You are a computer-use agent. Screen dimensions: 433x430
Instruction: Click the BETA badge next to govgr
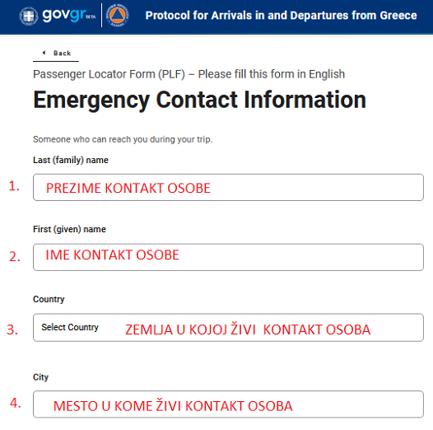(x=91, y=17)
